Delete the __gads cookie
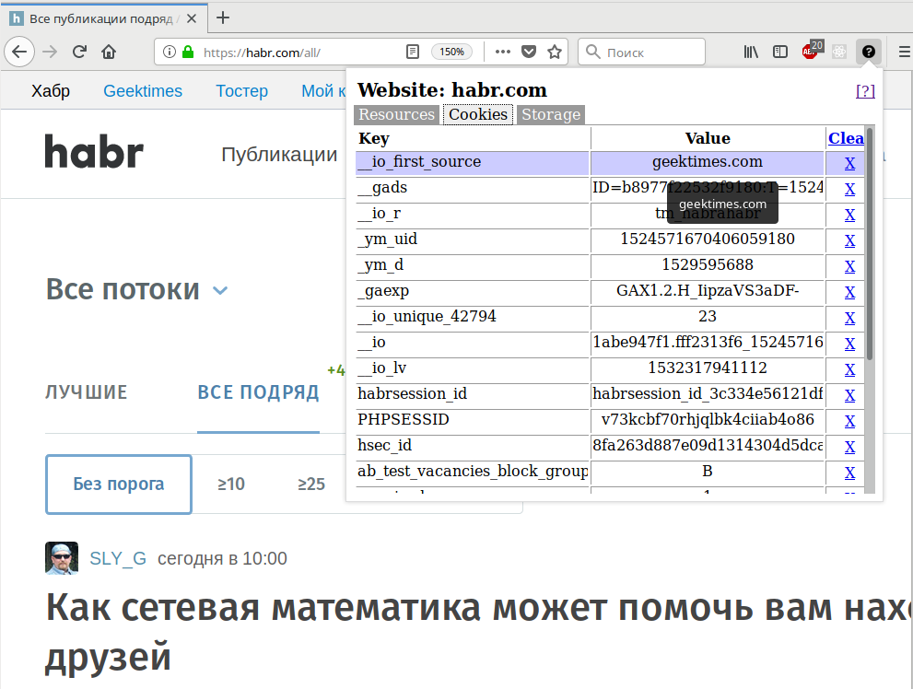The height and width of the screenshot is (689, 913). pos(849,189)
